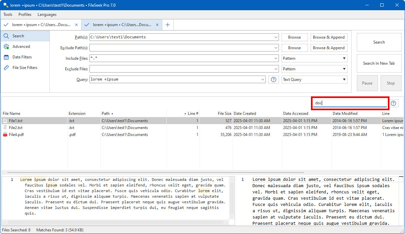Sort results by Extension column
The width and height of the screenshot is (405, 234).
(x=84, y=114)
